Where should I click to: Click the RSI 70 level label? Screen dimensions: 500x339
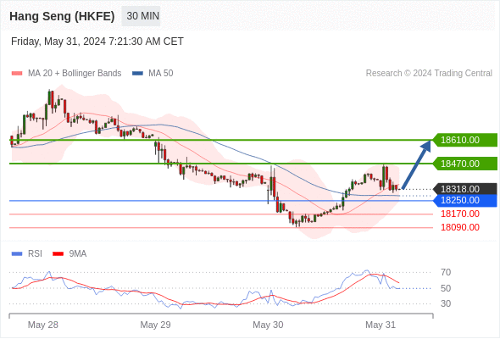pyautogui.click(x=446, y=272)
